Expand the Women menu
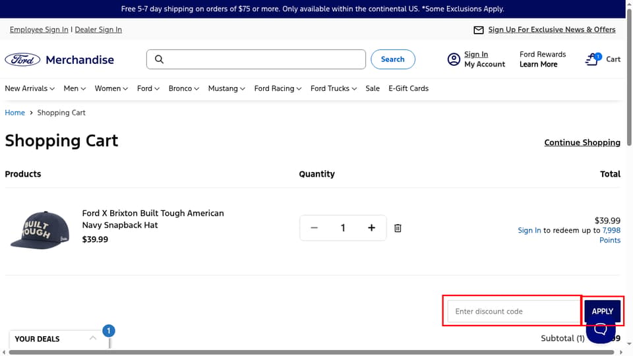Image resolution: width=633 pixels, height=356 pixels. tap(111, 88)
